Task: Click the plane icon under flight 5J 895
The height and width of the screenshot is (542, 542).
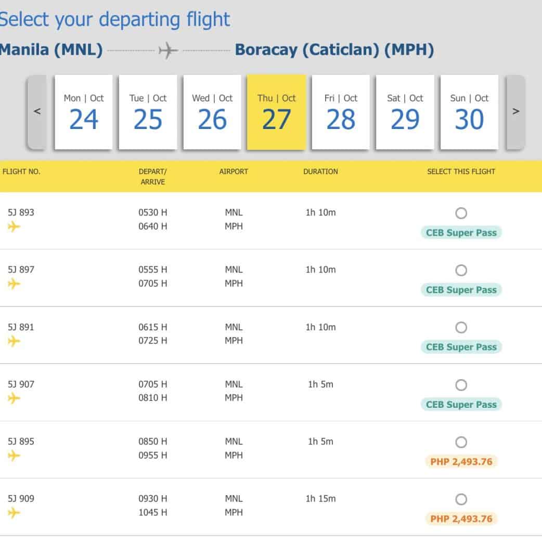Action: pos(14,456)
